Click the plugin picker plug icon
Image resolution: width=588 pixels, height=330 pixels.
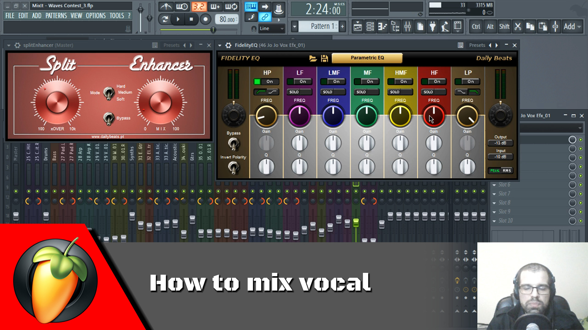click(x=432, y=27)
